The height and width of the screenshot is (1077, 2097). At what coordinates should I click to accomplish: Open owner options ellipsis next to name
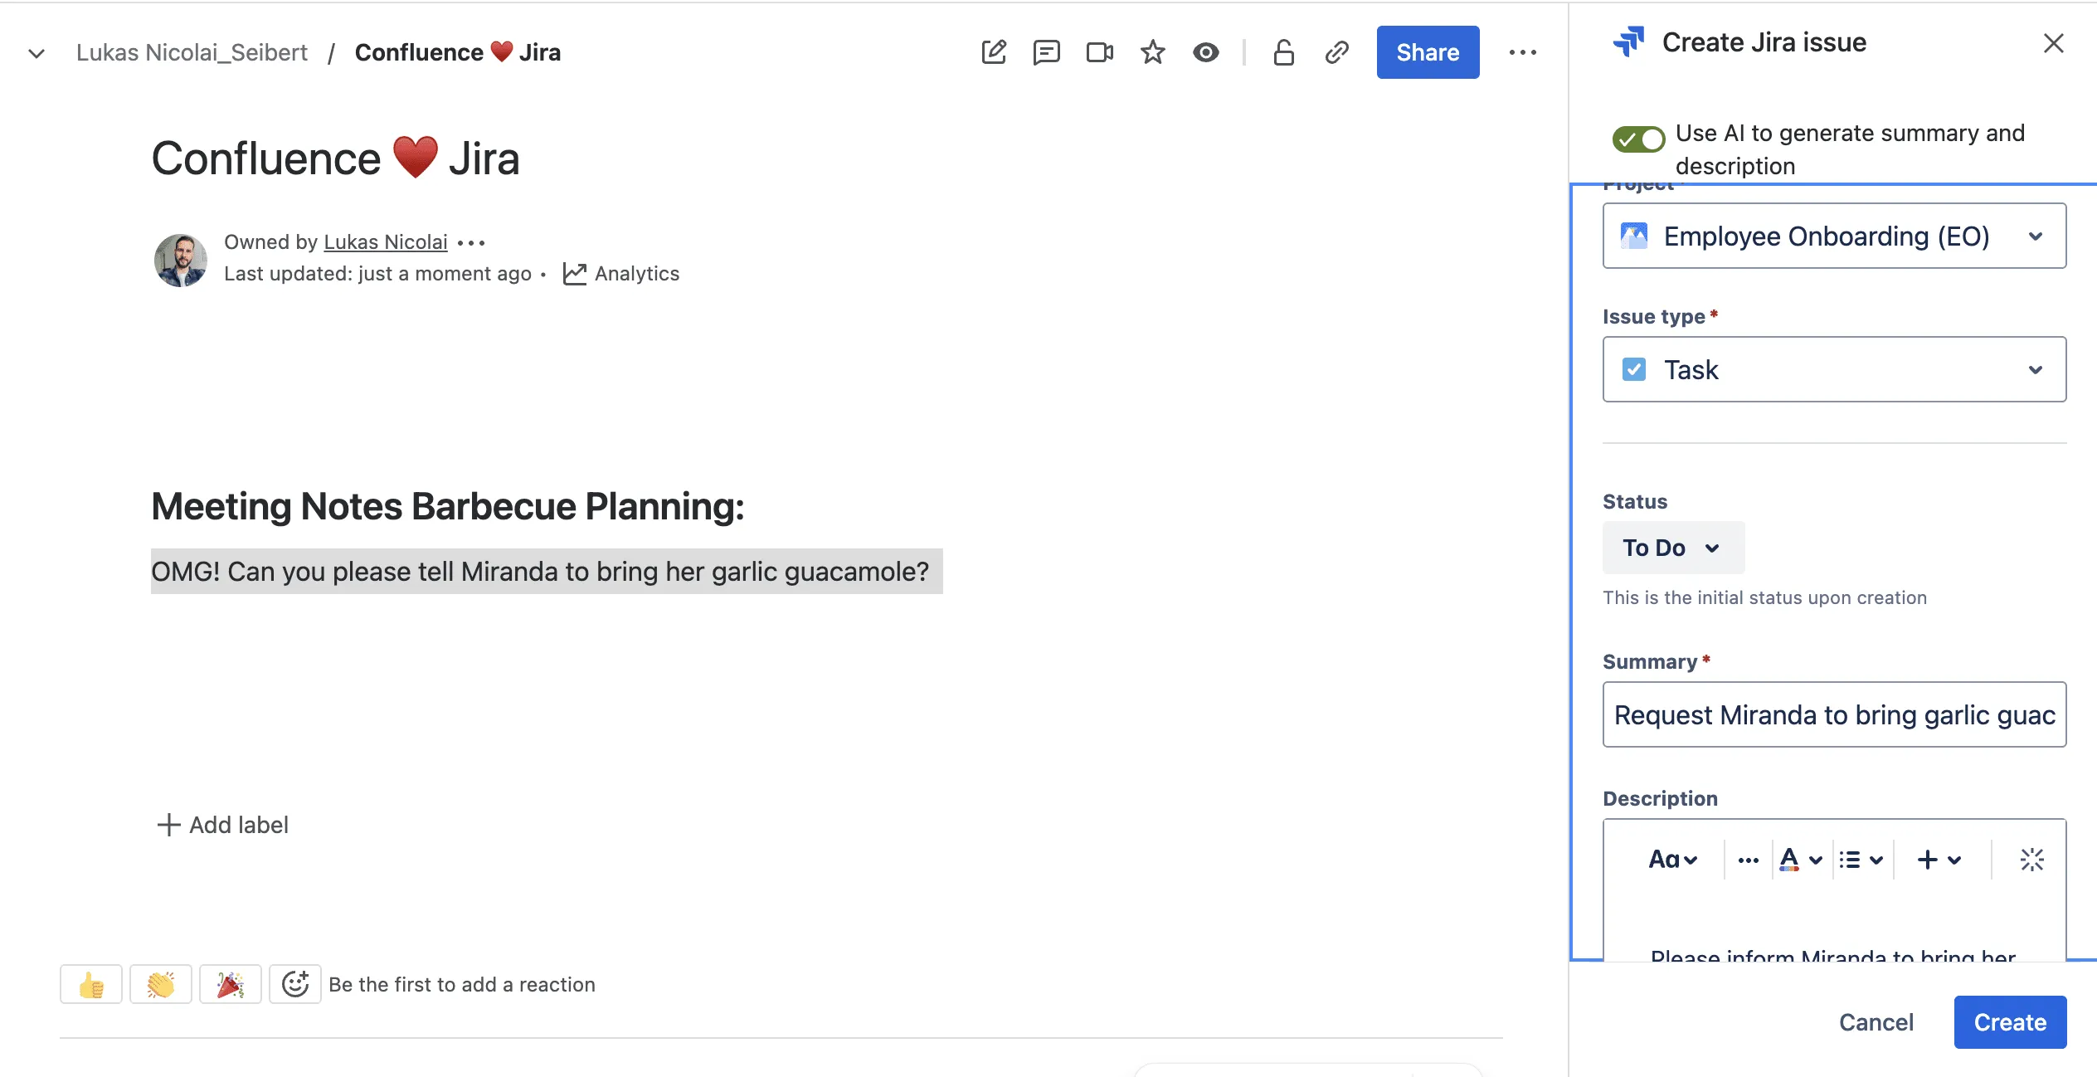coord(471,243)
